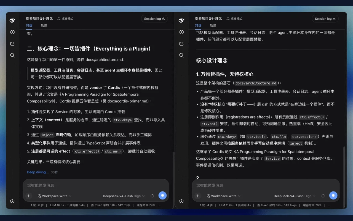Click the whale logo in right window

pos(181,20)
